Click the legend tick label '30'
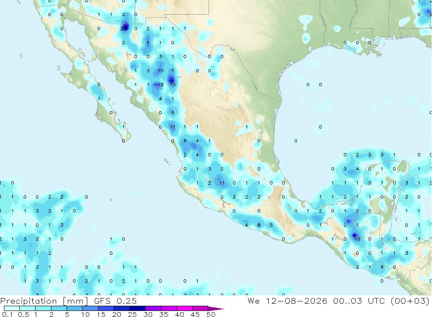 pos(148,314)
